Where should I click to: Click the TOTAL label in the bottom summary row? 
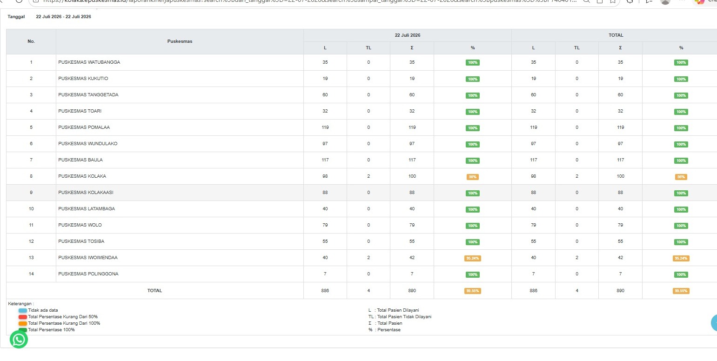click(x=155, y=291)
